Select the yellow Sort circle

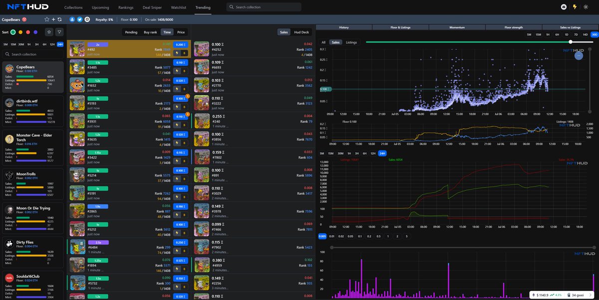tap(20, 32)
